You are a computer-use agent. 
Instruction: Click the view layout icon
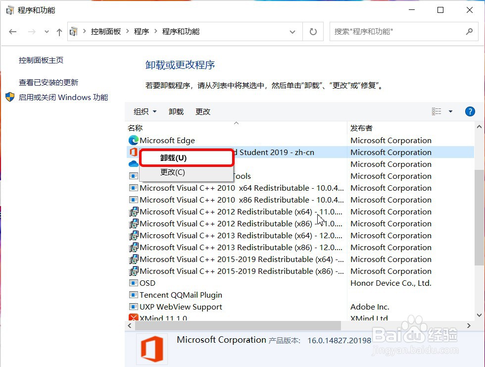[x=436, y=111]
